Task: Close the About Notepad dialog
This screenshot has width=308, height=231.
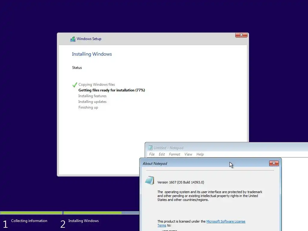Action: (274, 163)
